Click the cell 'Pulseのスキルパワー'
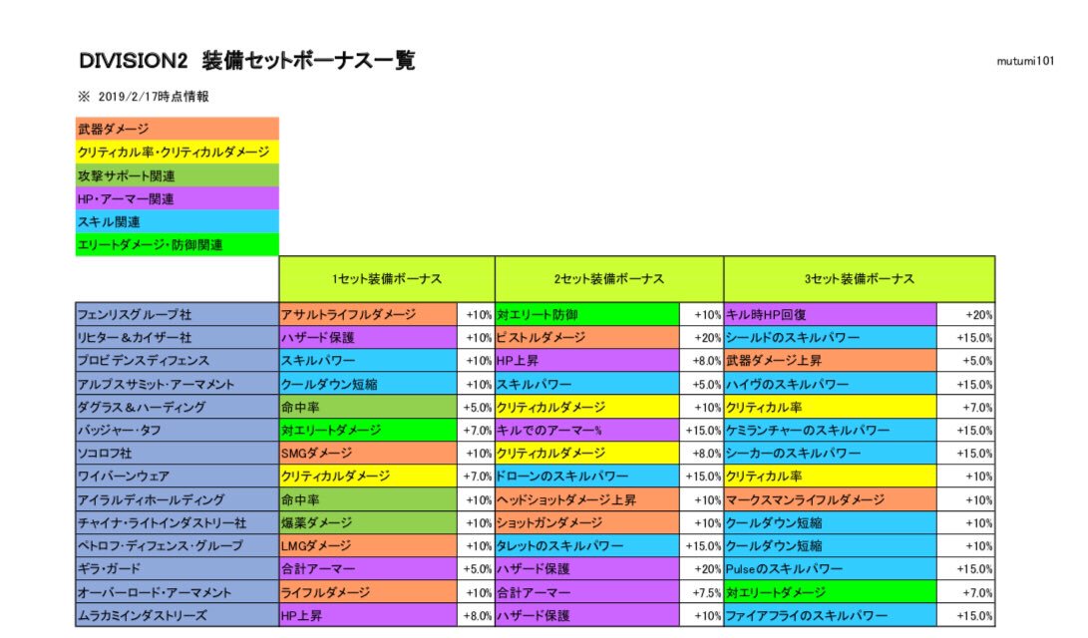Screen dimensions: 1088x638 click(831, 568)
